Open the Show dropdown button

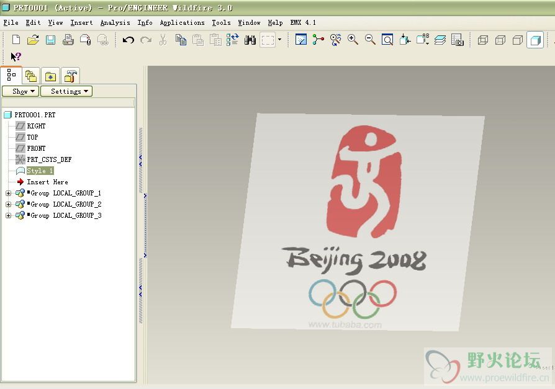[x=20, y=91]
